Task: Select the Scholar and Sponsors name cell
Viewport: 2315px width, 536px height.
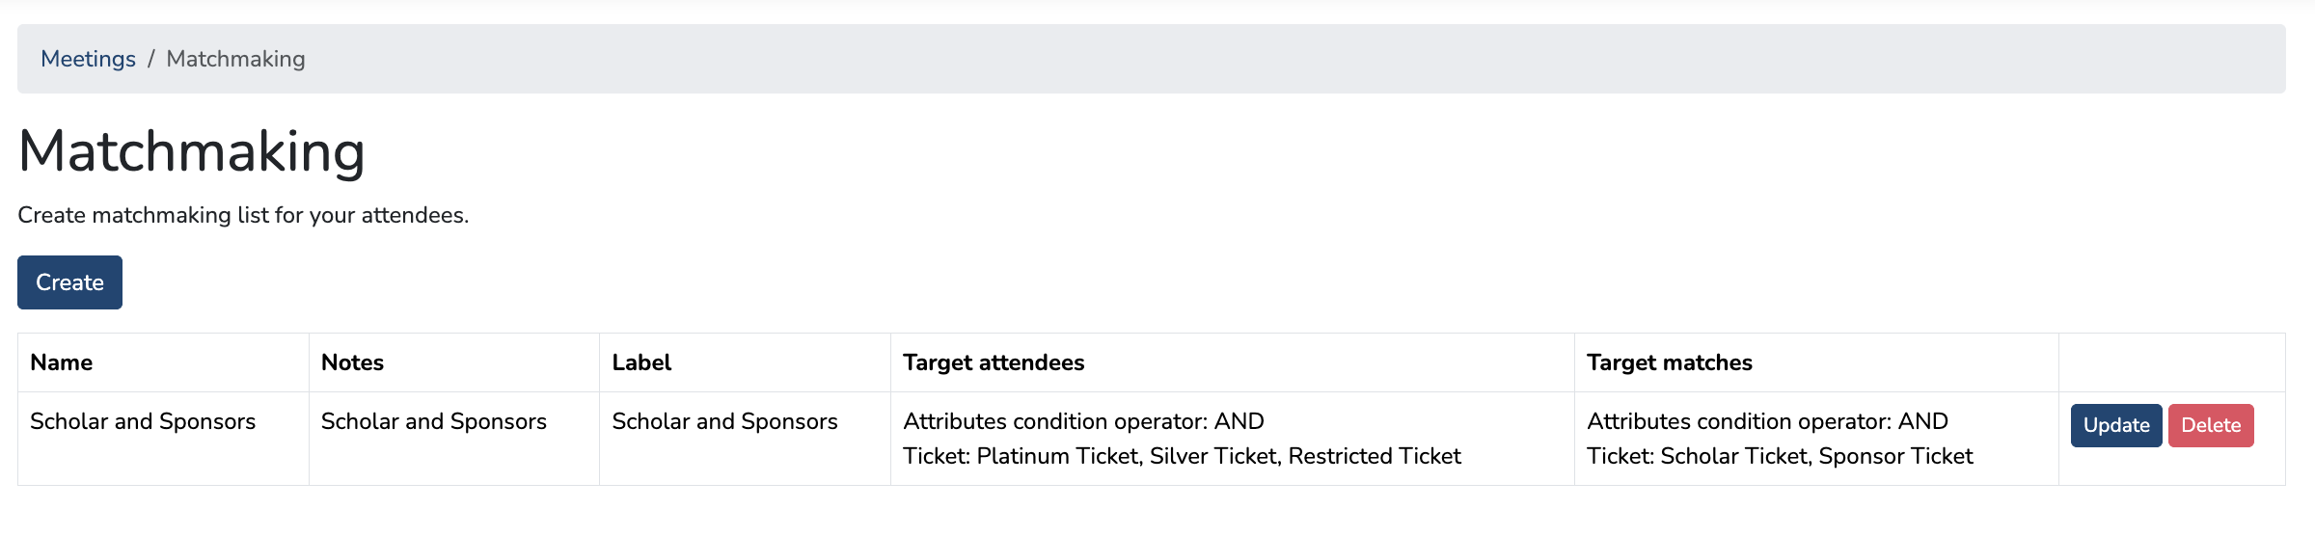Action: [x=143, y=421]
